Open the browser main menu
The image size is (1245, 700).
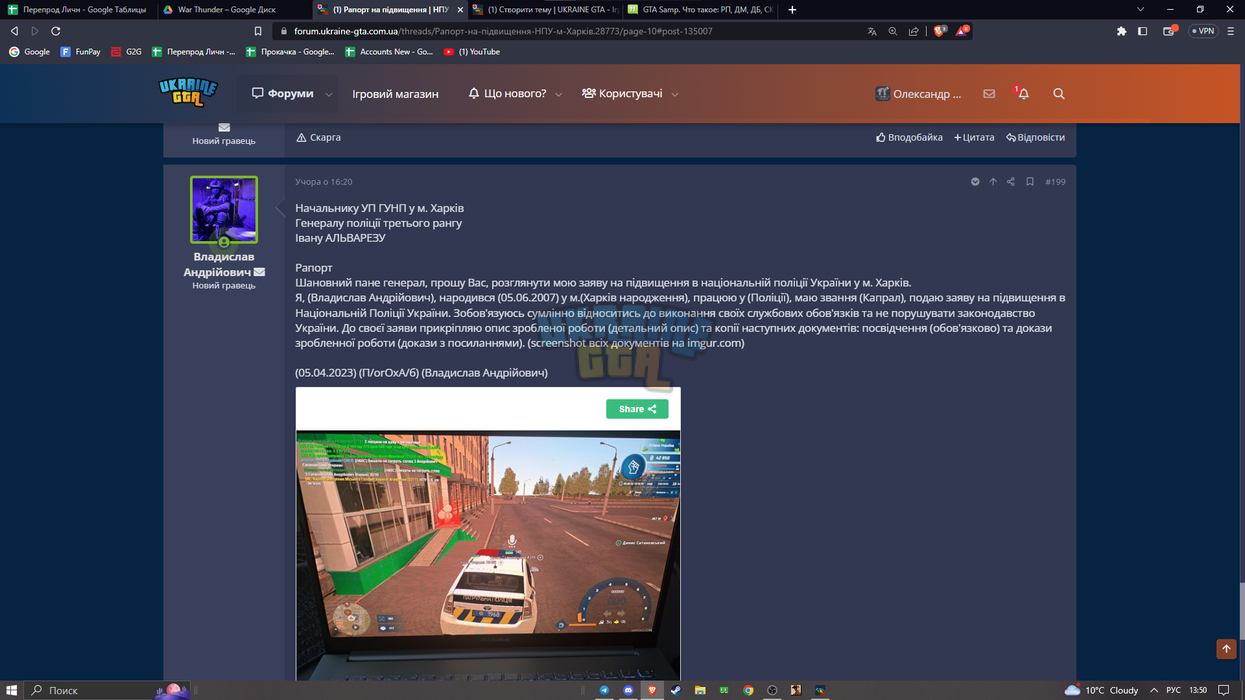1231,31
